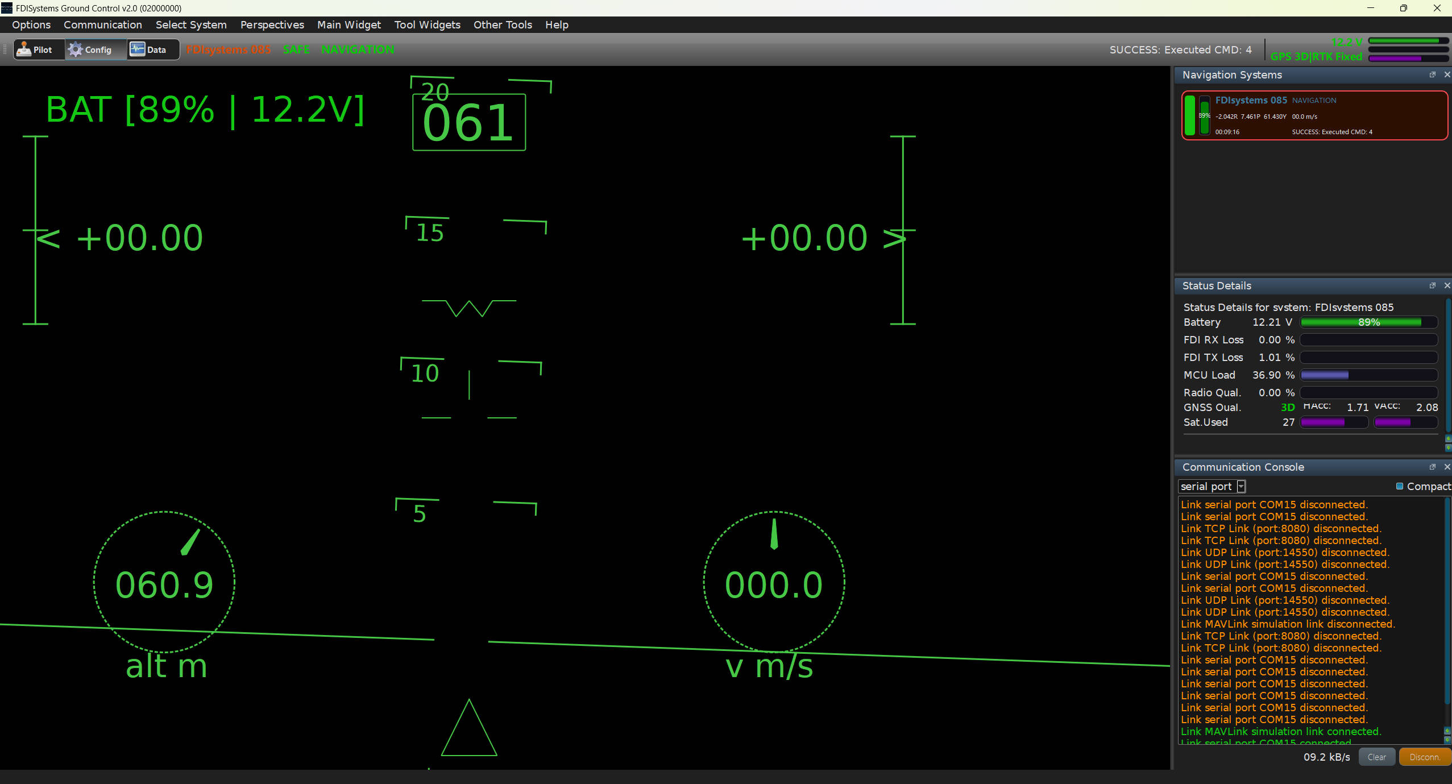Click 'Link MAVLink simulation link connected.' log line
The width and height of the screenshot is (1452, 784).
(1281, 731)
